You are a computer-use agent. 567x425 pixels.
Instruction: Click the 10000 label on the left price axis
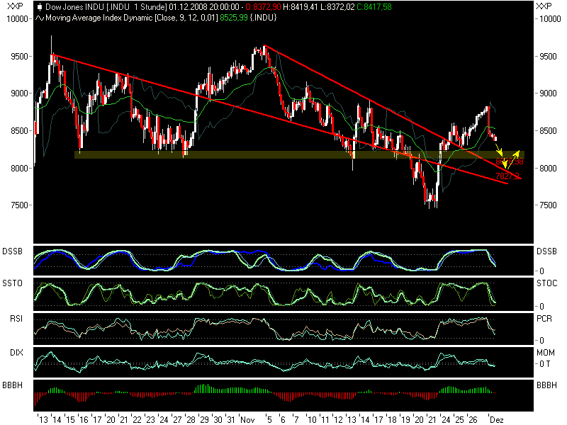click(17, 19)
